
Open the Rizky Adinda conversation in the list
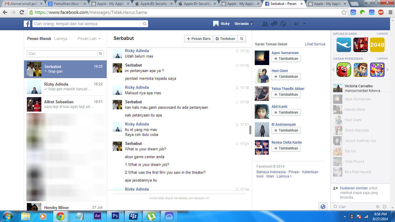(x=65, y=87)
